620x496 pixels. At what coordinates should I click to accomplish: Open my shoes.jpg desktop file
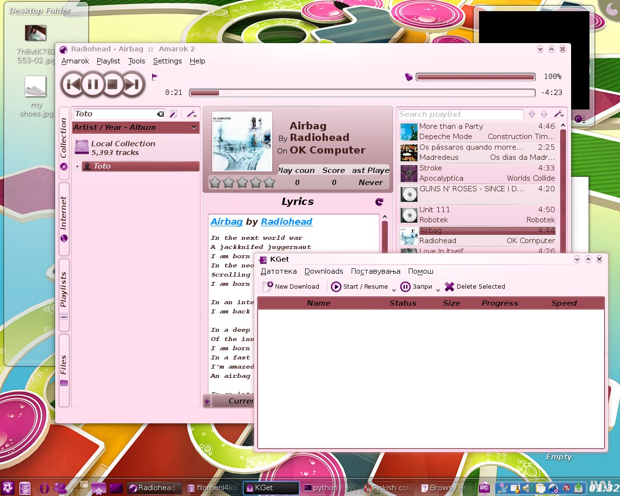[35, 96]
